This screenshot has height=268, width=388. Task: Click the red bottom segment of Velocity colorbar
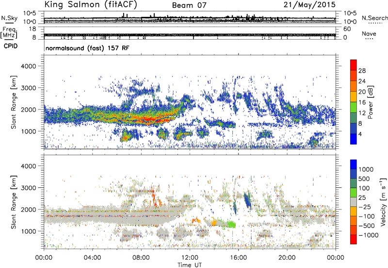[354, 239]
